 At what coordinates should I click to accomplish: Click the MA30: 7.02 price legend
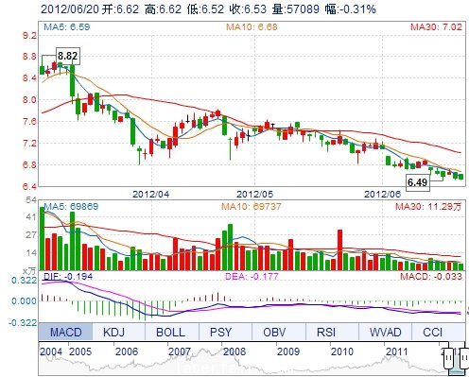(436, 26)
